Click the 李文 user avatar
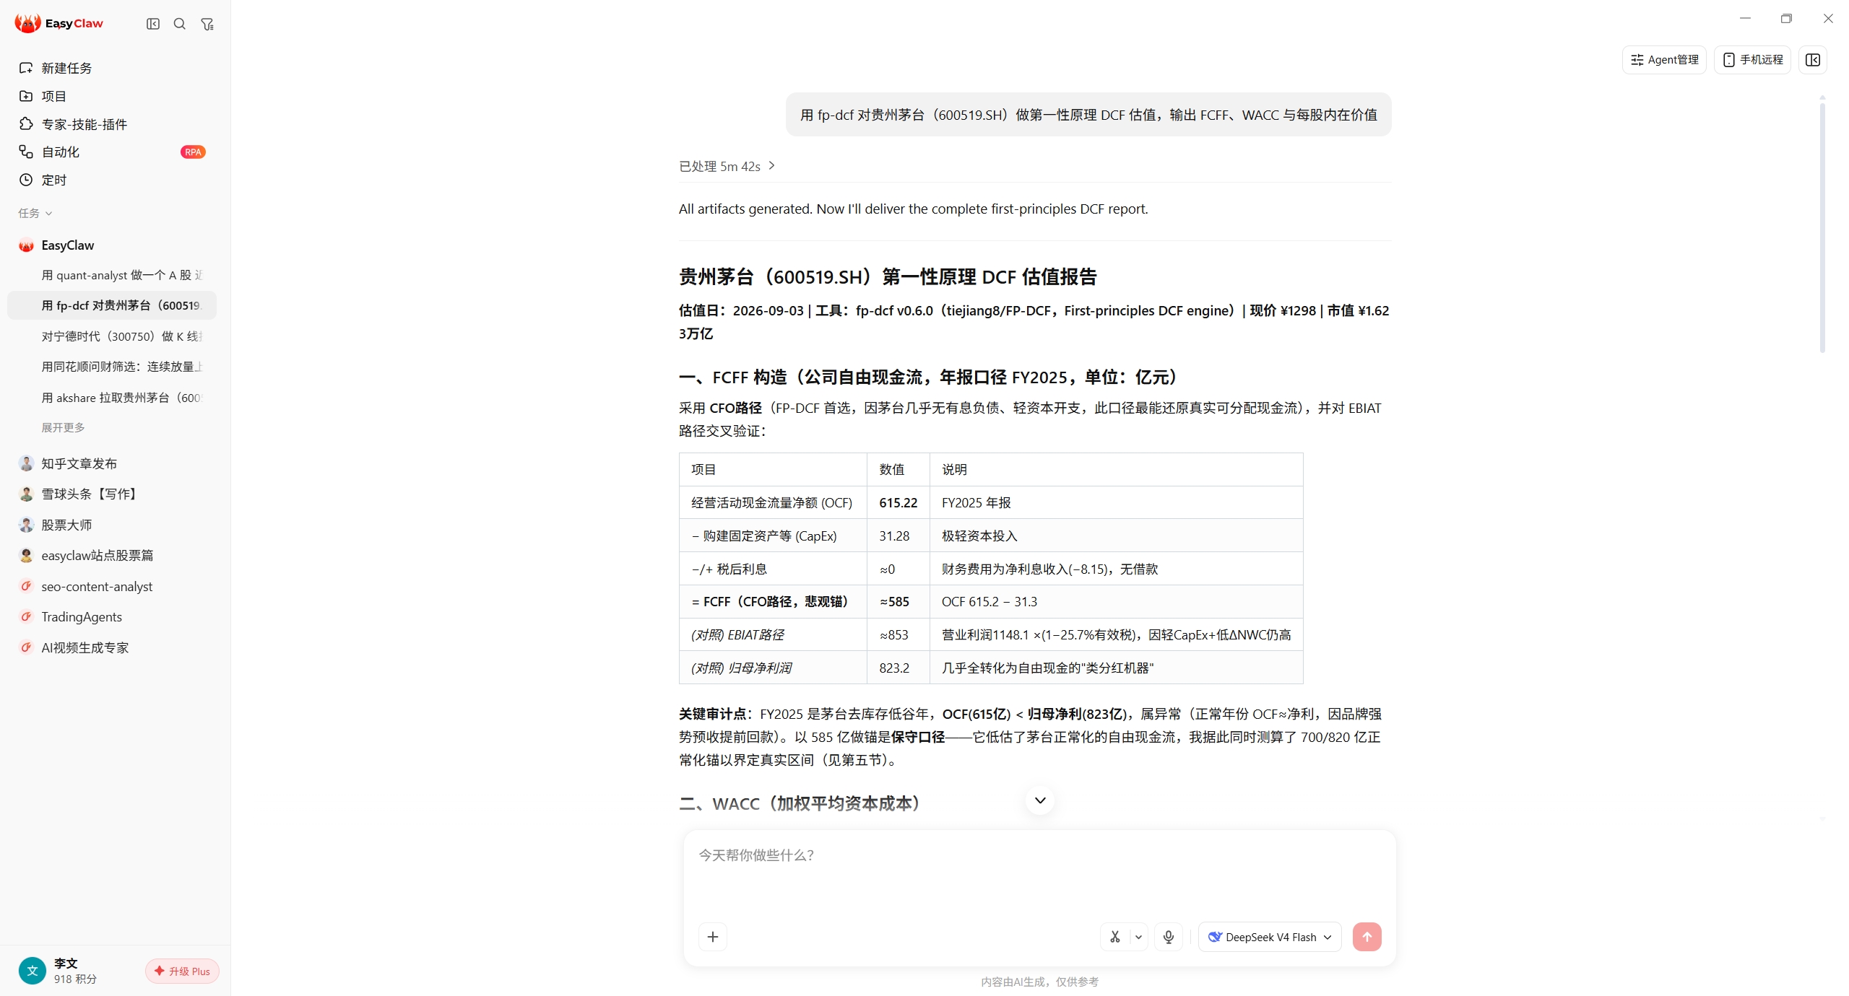The width and height of the screenshot is (1849, 996). coord(33,971)
